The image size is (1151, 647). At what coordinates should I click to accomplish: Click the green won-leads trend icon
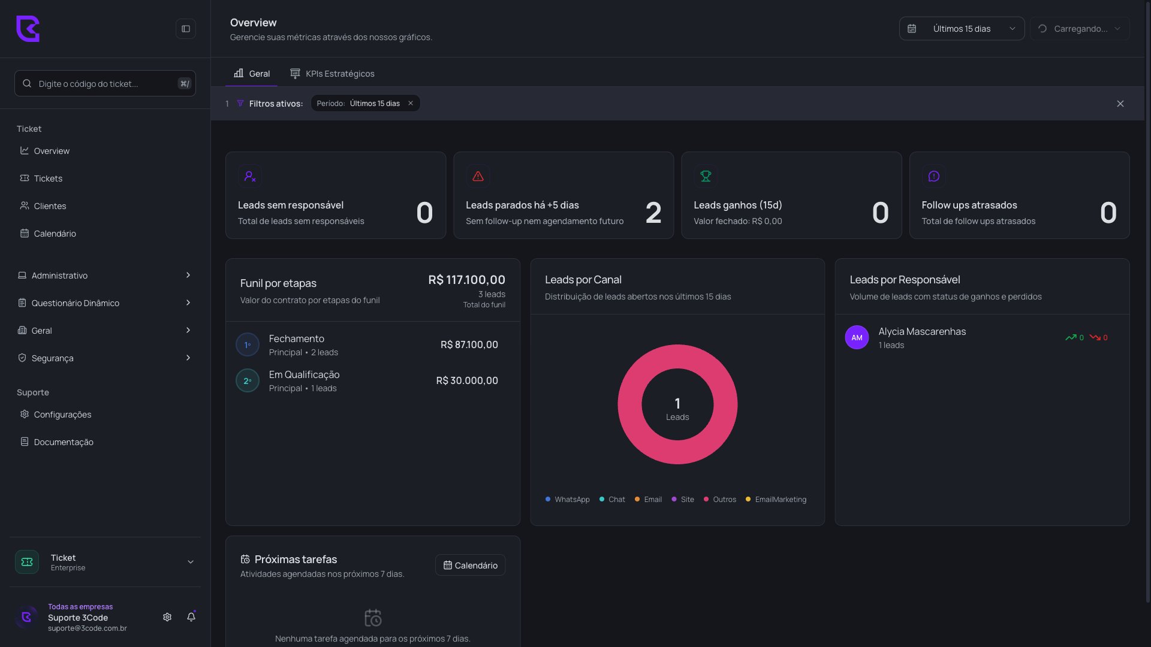[1071, 337]
